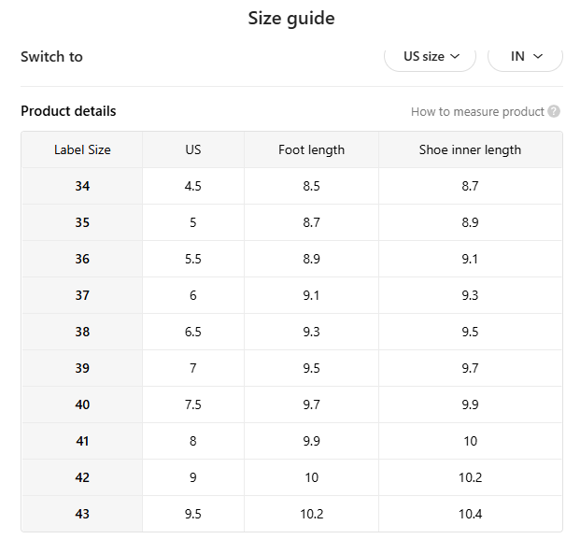Pick label size 41 cell
Image resolution: width=566 pixels, height=539 pixels.
tap(82, 441)
